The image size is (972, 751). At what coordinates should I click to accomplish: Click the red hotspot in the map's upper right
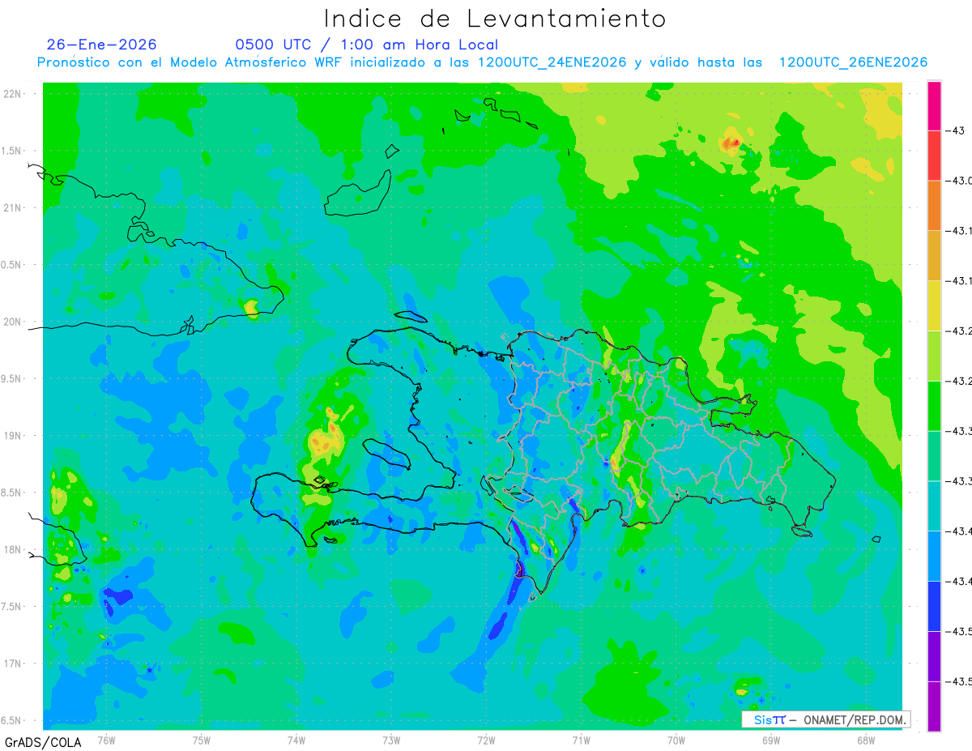click(x=731, y=143)
